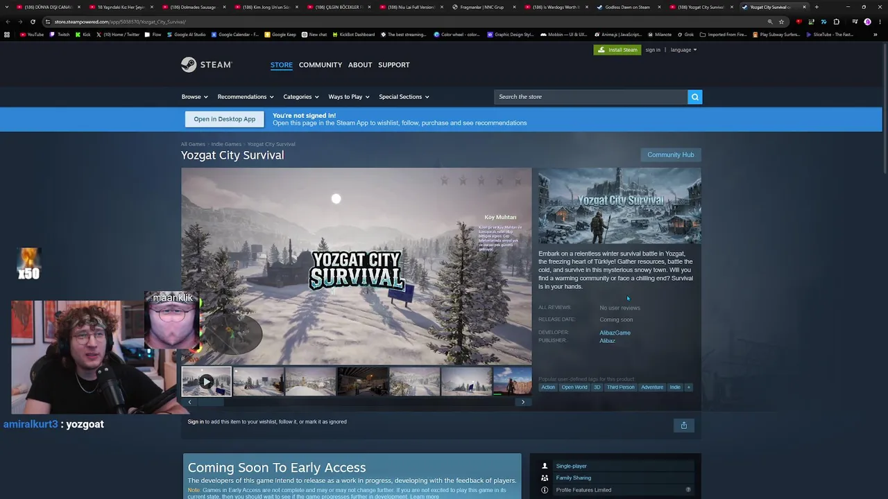
Task: Open the Community Hub
Action: (x=670, y=155)
